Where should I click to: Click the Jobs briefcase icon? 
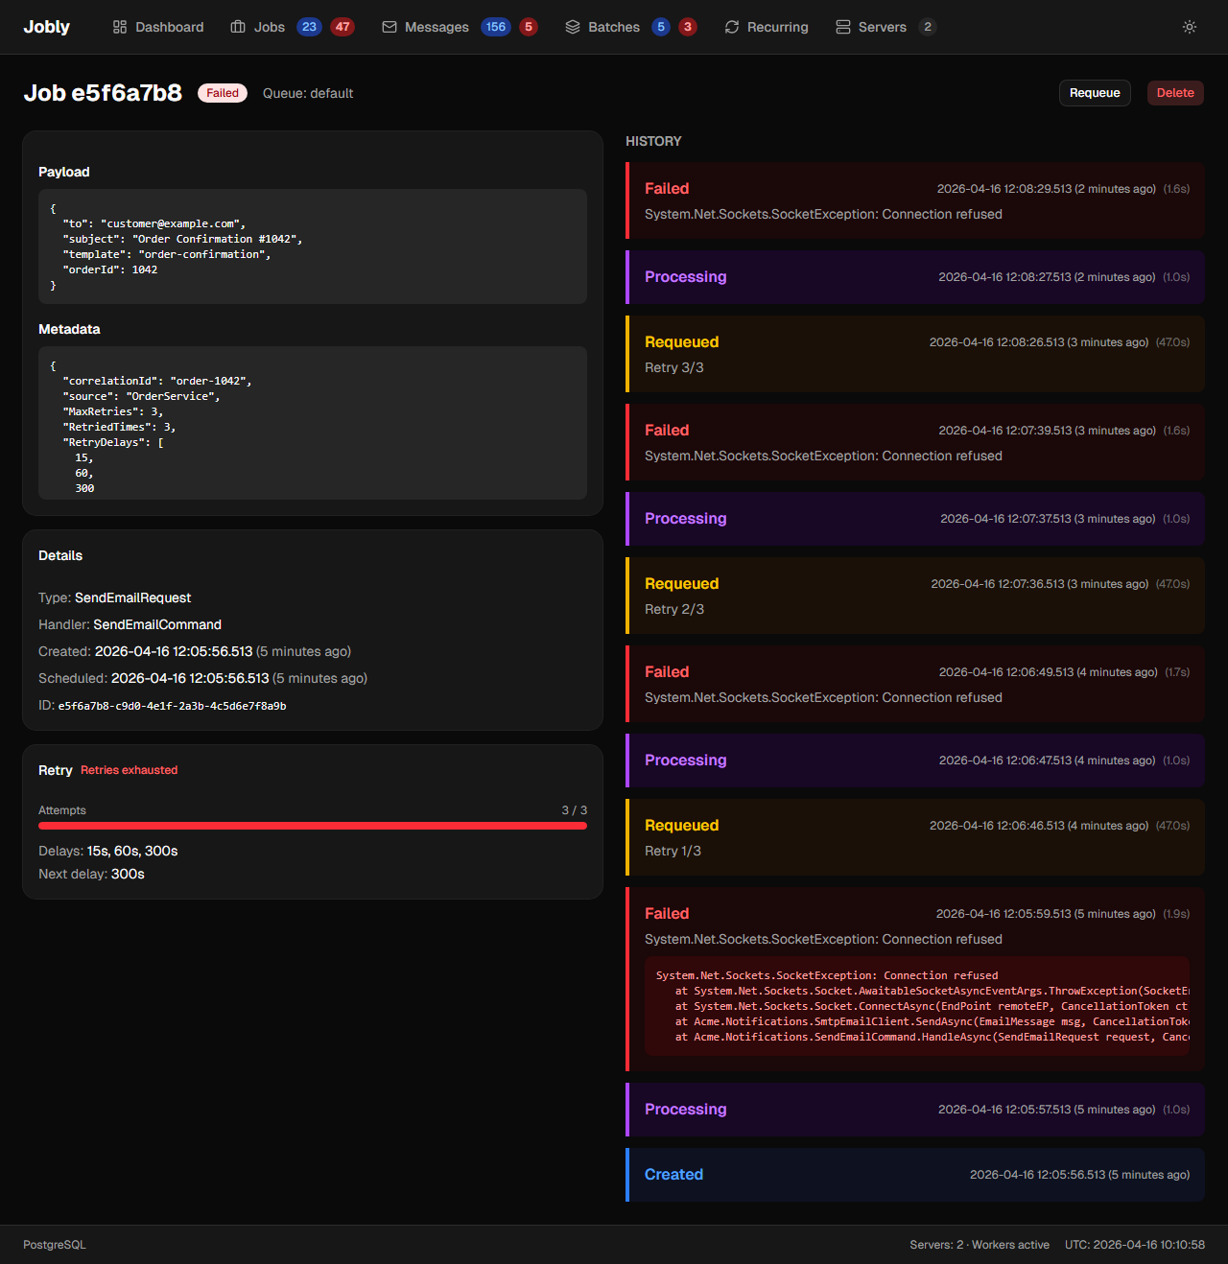click(238, 27)
